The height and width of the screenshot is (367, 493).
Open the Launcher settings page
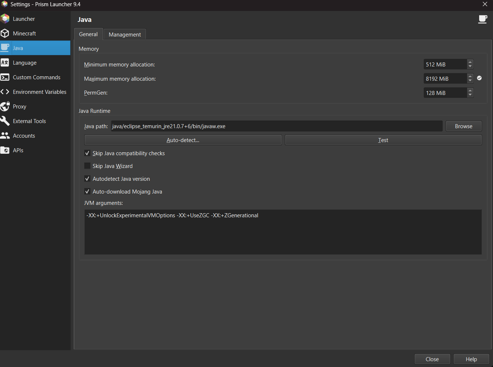pos(35,19)
